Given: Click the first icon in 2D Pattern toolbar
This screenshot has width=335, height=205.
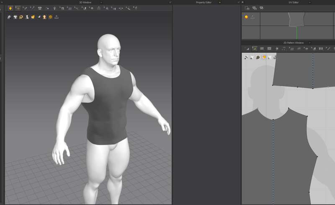Looking at the screenshot, I should (x=247, y=49).
